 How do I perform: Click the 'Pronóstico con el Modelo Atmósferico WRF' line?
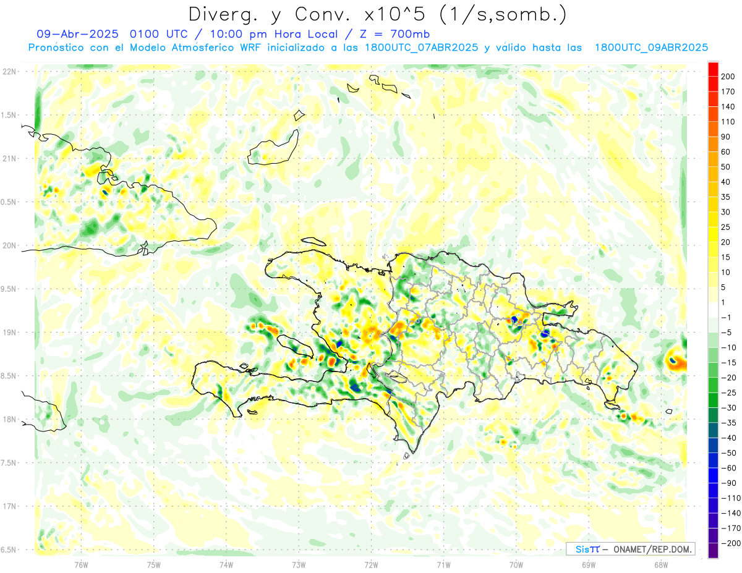click(145, 48)
